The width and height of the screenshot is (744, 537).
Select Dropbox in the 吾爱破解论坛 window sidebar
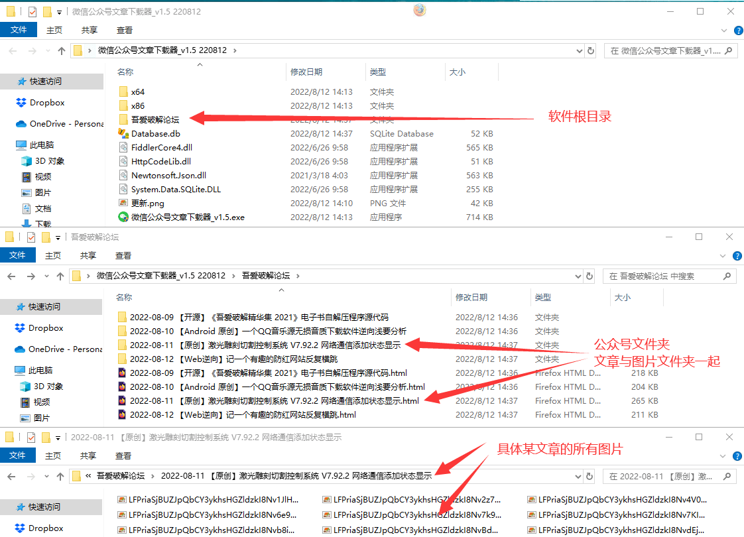point(46,328)
